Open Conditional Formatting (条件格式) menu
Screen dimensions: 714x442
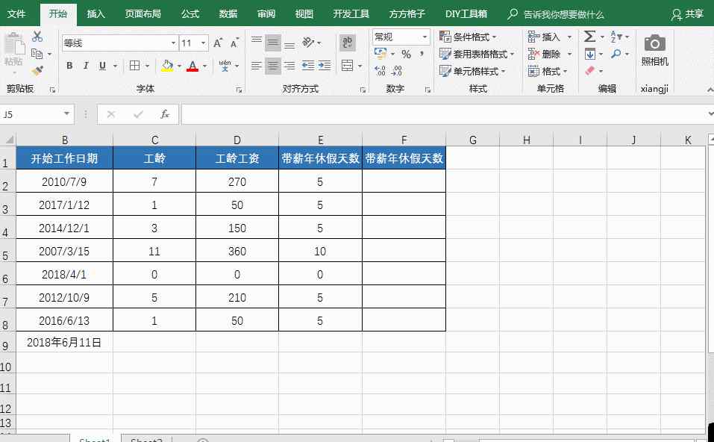[468, 37]
